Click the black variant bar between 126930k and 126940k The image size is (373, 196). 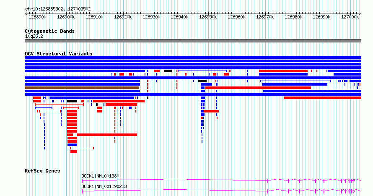[x=168, y=71]
